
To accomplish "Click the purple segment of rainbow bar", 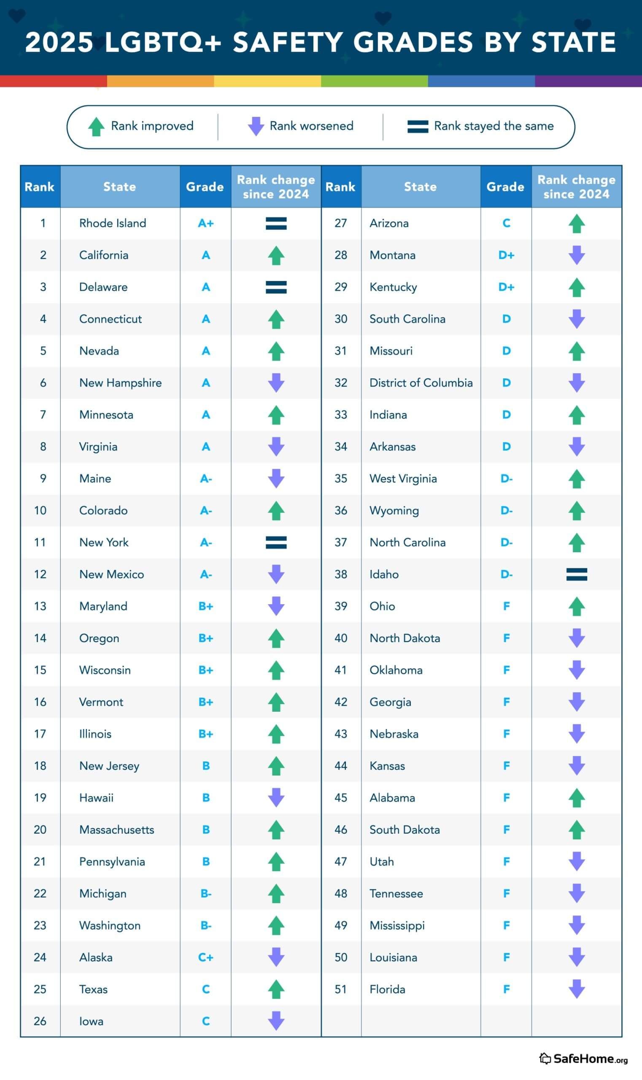I will (588, 81).
